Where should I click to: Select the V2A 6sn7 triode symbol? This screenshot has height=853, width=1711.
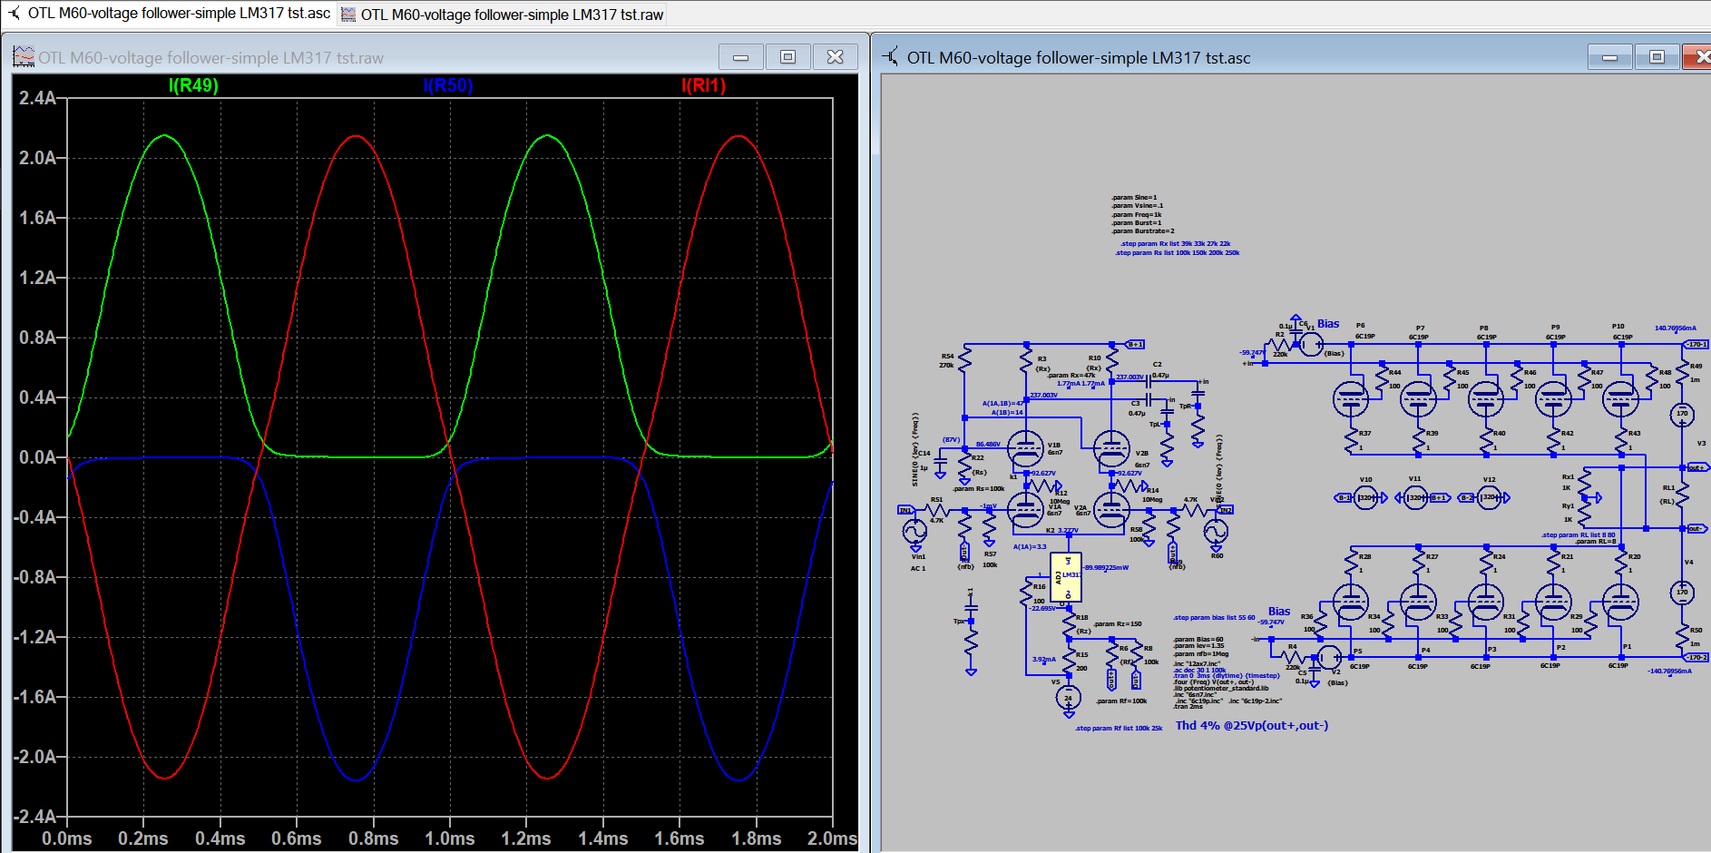(x=1111, y=510)
